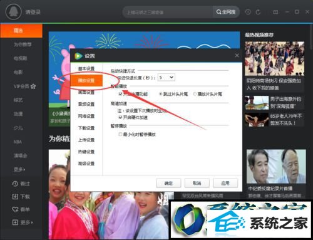This screenshot has height=240, width=313.
Task: Toggle the 开启快捷功能 checkbox
Action: click(x=120, y=94)
